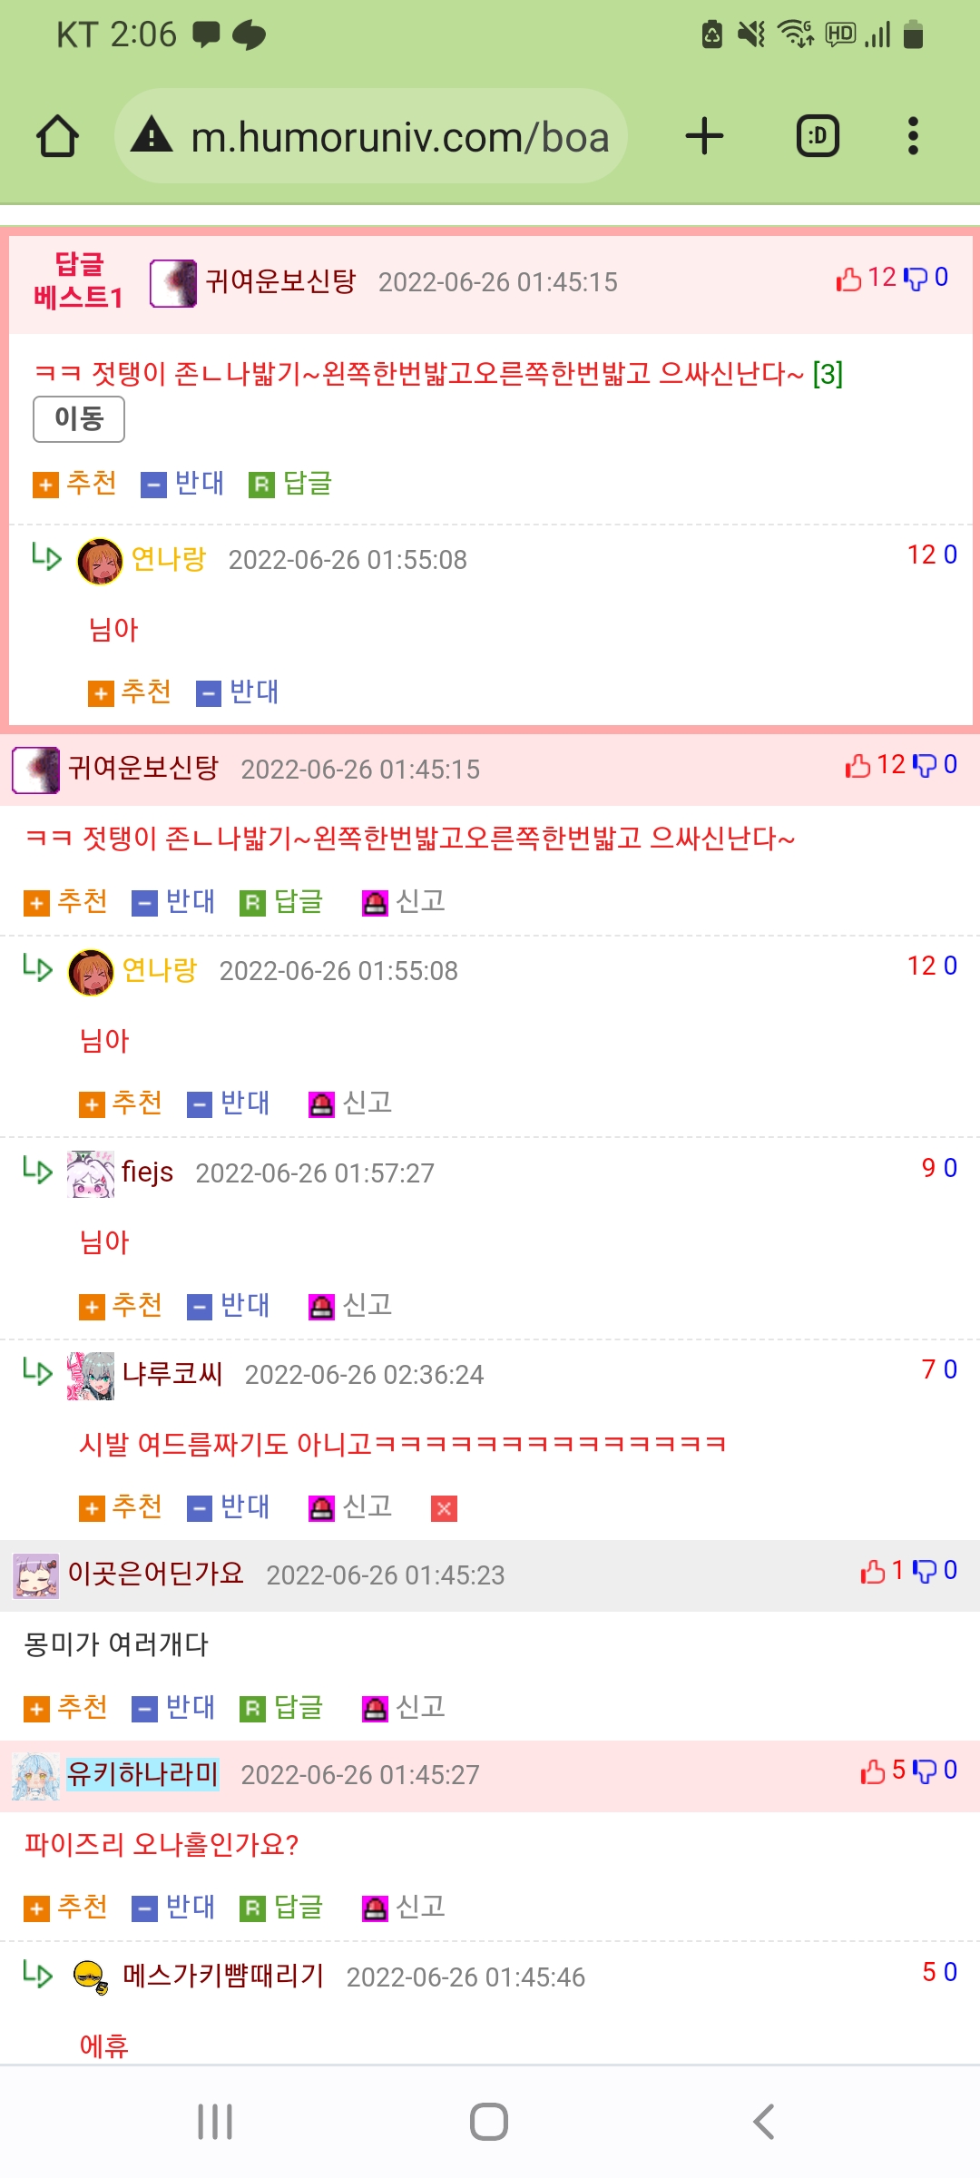Viewport: 980px width, 2178px height.
Task: Report fiejs comment with 신고
Action: (x=350, y=1306)
